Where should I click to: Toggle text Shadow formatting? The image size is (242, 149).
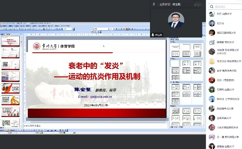[124, 29]
